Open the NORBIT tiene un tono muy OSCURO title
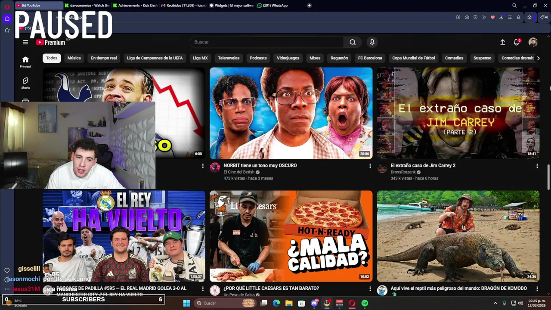 click(x=260, y=165)
